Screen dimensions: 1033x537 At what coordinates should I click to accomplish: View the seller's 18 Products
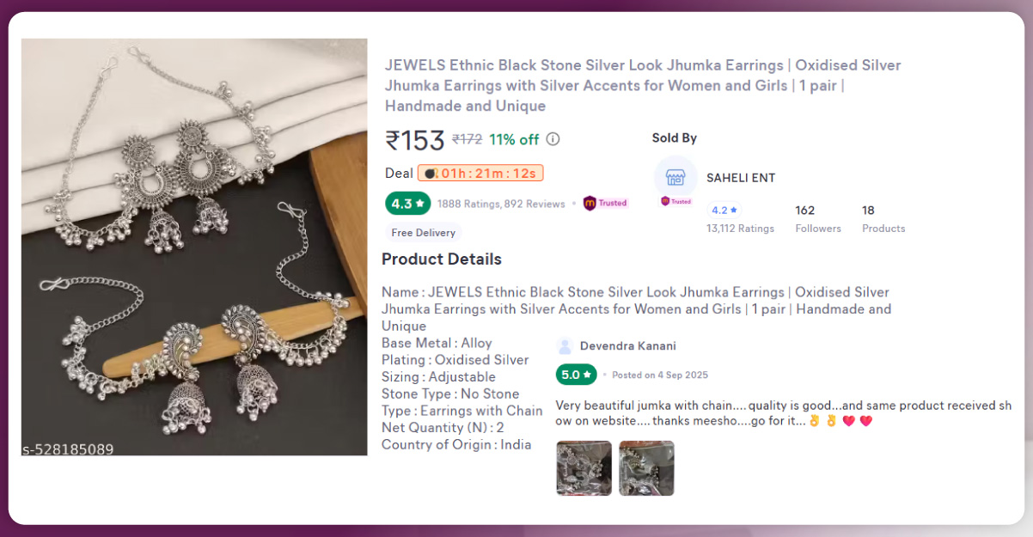point(883,219)
